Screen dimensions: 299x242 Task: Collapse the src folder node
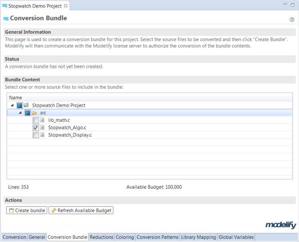click(20, 113)
